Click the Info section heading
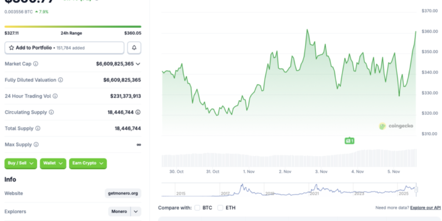 10,180
